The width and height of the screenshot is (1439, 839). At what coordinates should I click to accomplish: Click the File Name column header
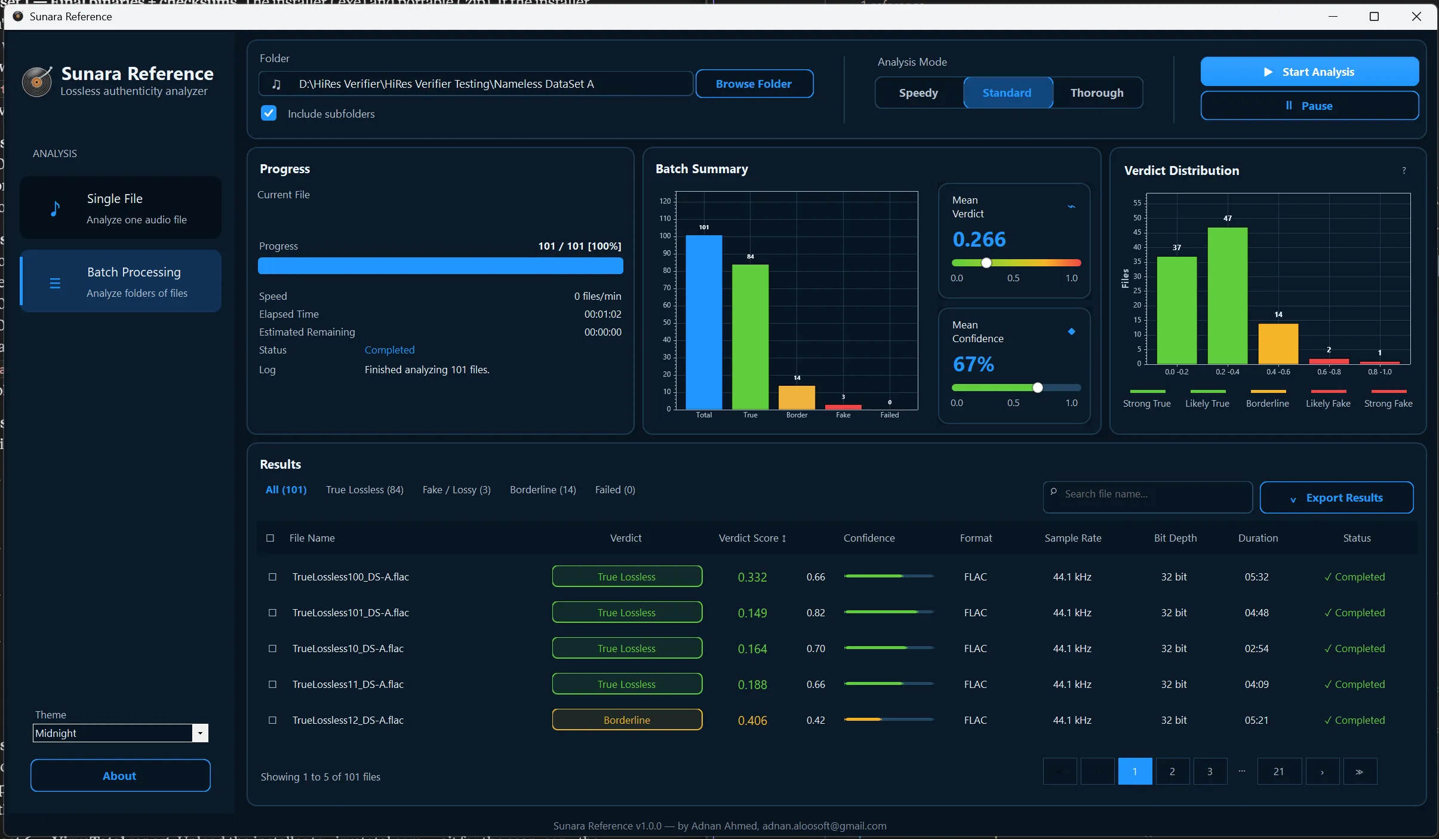(x=312, y=538)
